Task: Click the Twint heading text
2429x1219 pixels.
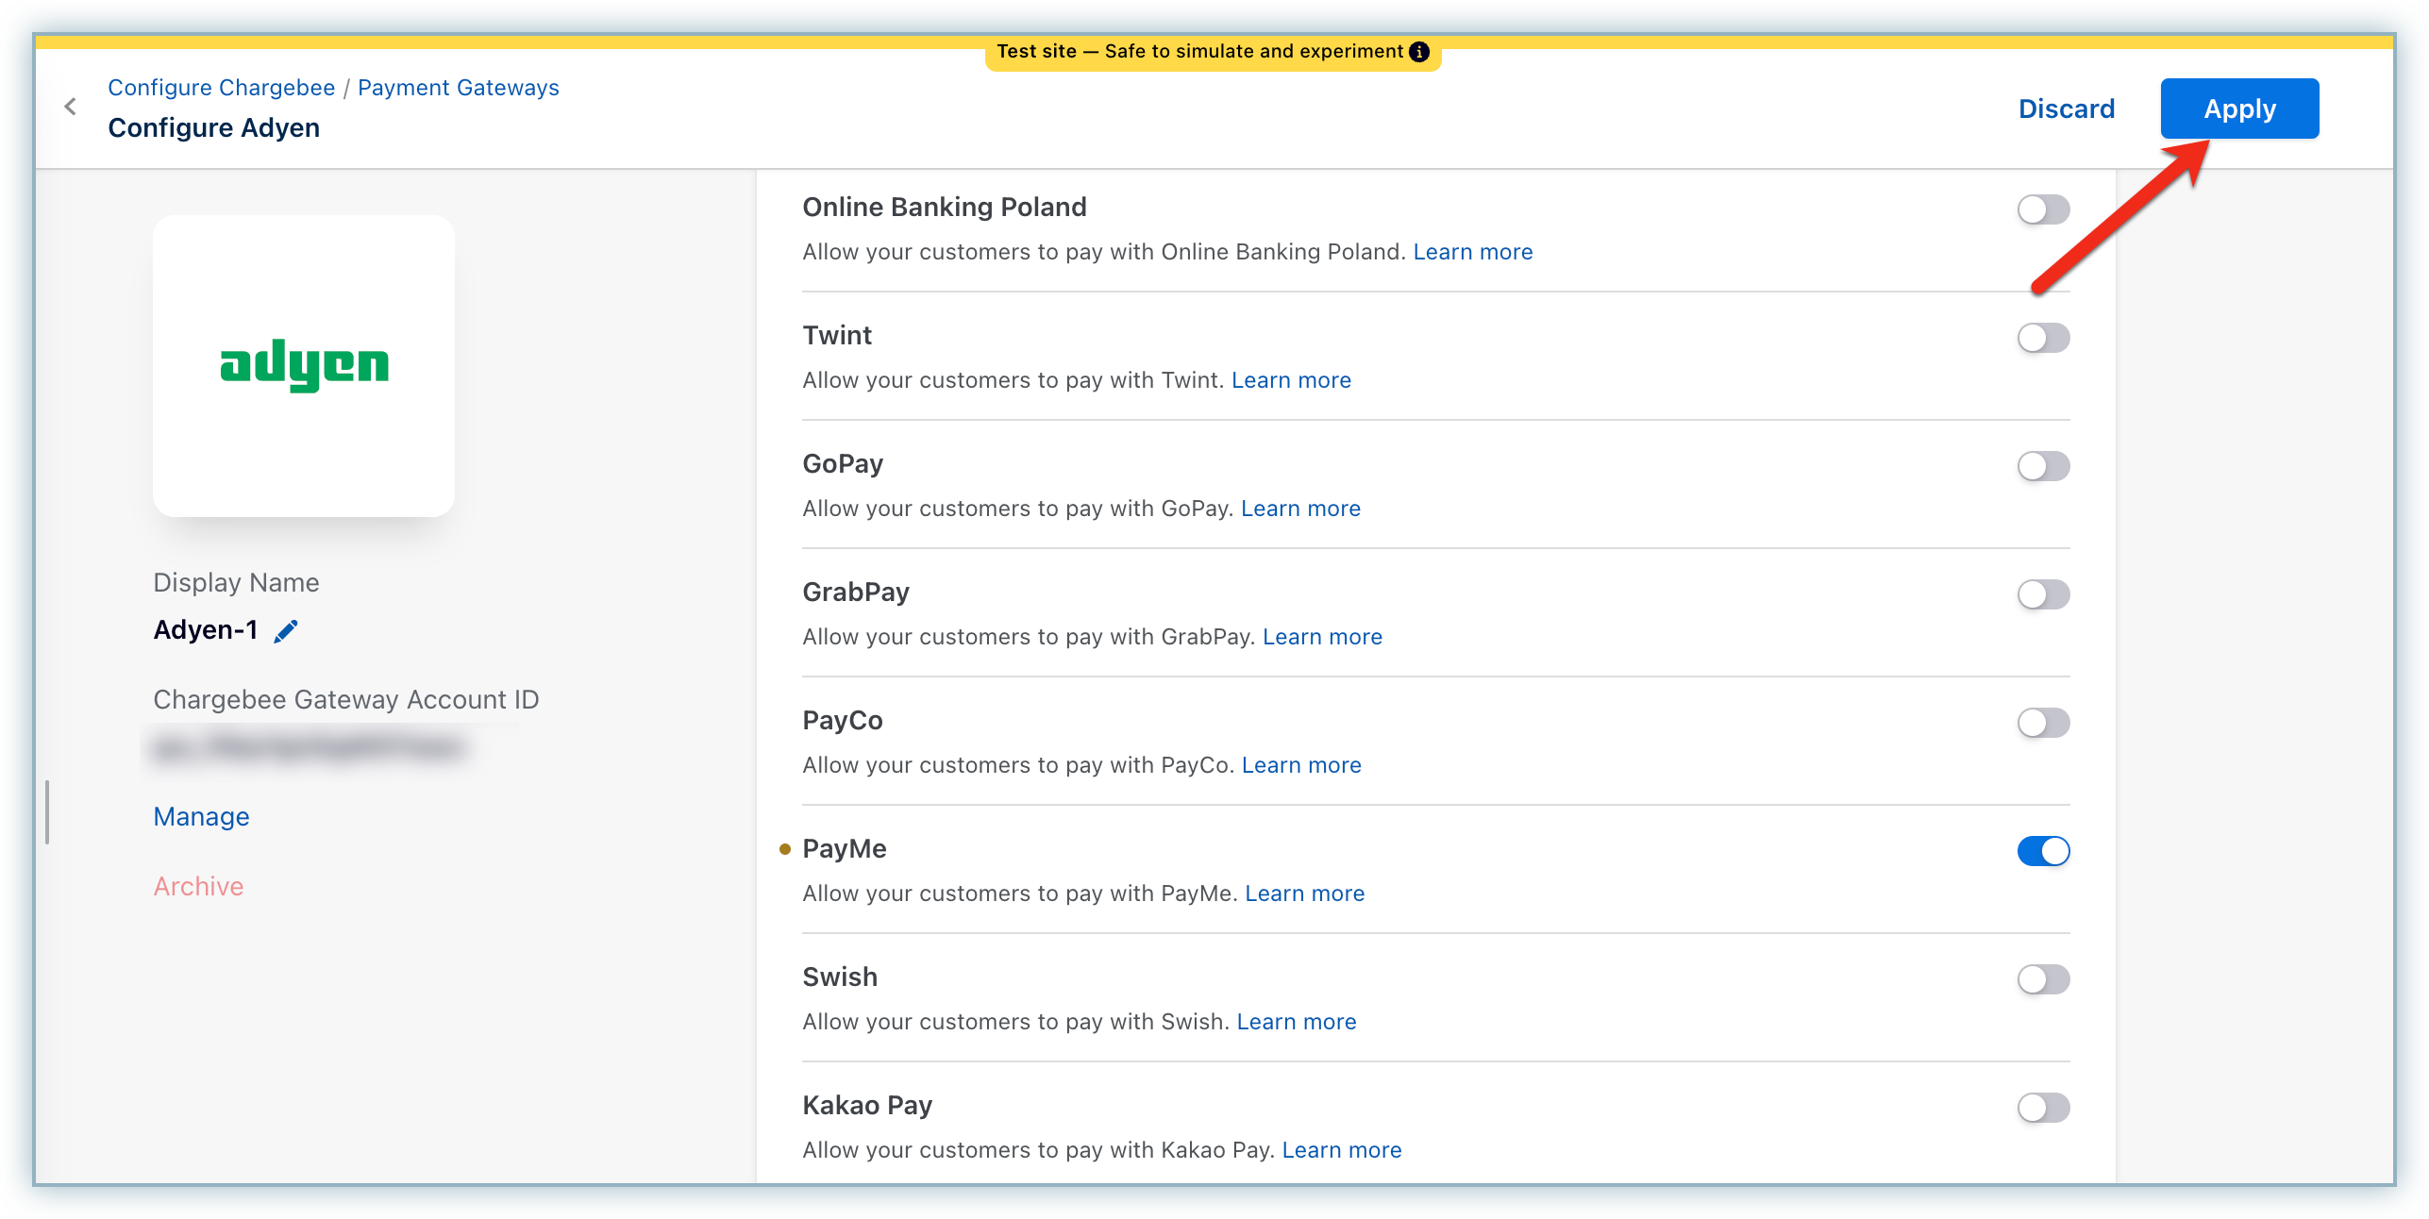Action: point(837,336)
